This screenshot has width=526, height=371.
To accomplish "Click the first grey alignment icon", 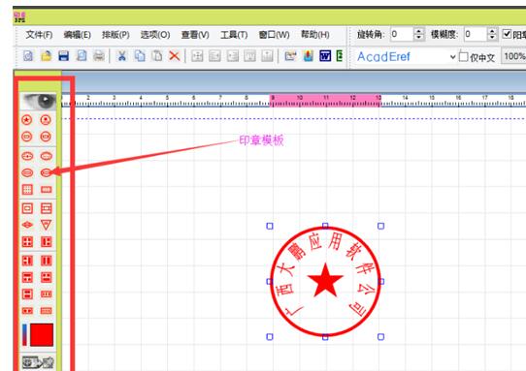I will pos(197,56).
